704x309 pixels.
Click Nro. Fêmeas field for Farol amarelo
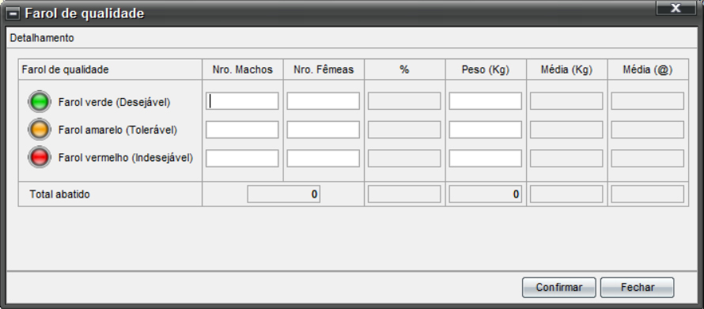click(324, 130)
